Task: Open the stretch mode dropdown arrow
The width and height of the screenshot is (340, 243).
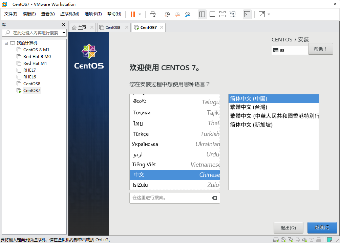Action: (x=269, y=14)
